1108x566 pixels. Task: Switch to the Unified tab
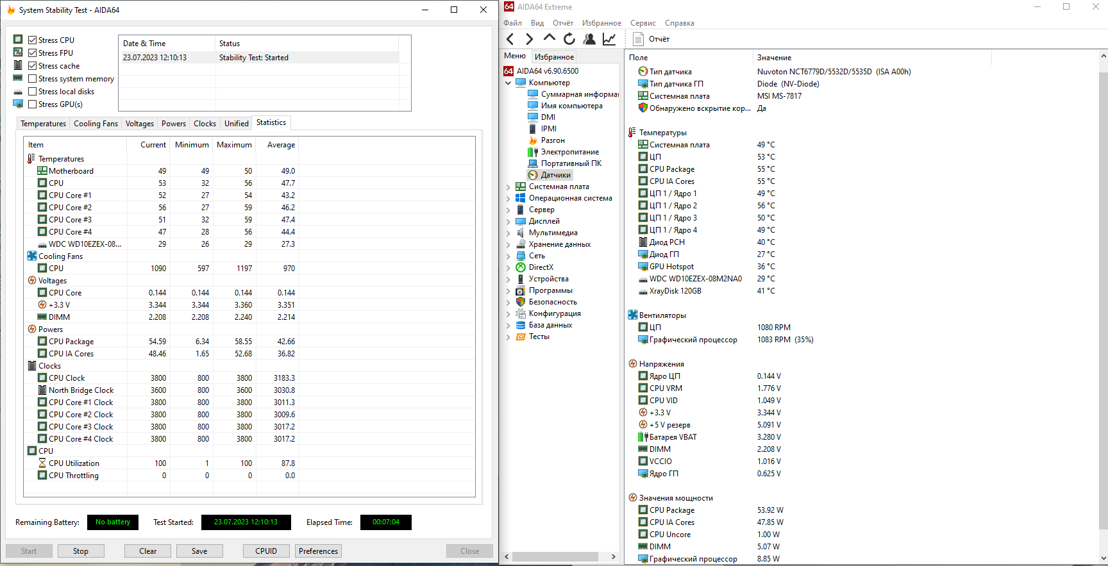click(x=237, y=124)
